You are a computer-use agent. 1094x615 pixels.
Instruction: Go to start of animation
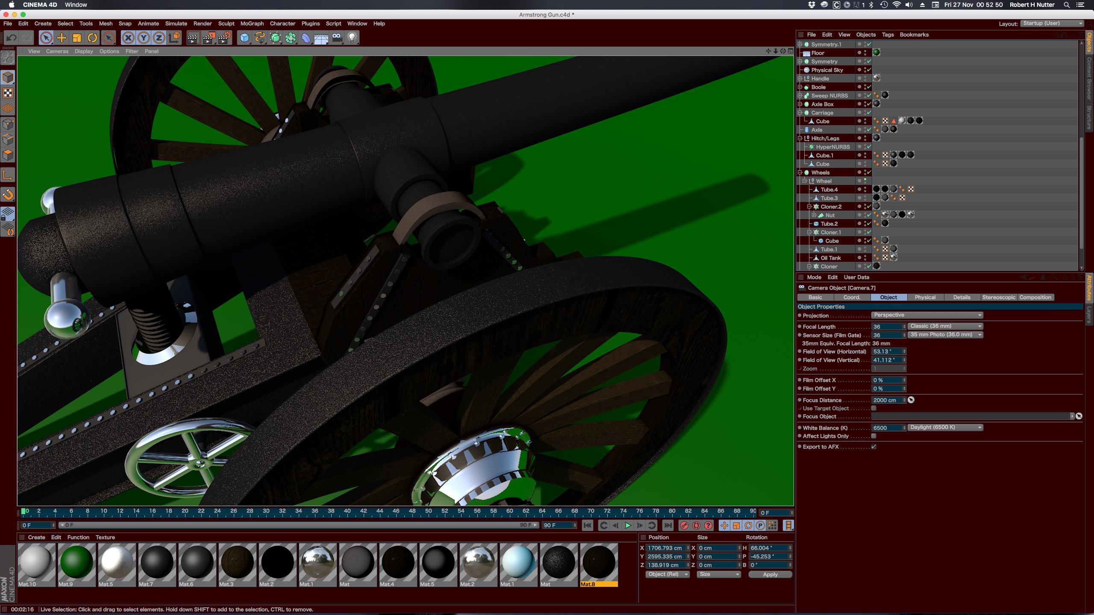pyautogui.click(x=588, y=525)
